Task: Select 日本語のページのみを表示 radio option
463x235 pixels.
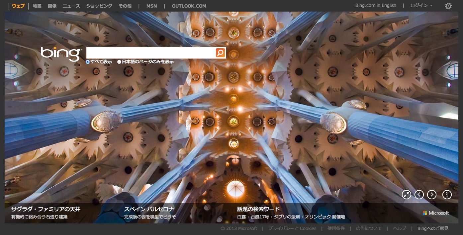Action: point(119,62)
